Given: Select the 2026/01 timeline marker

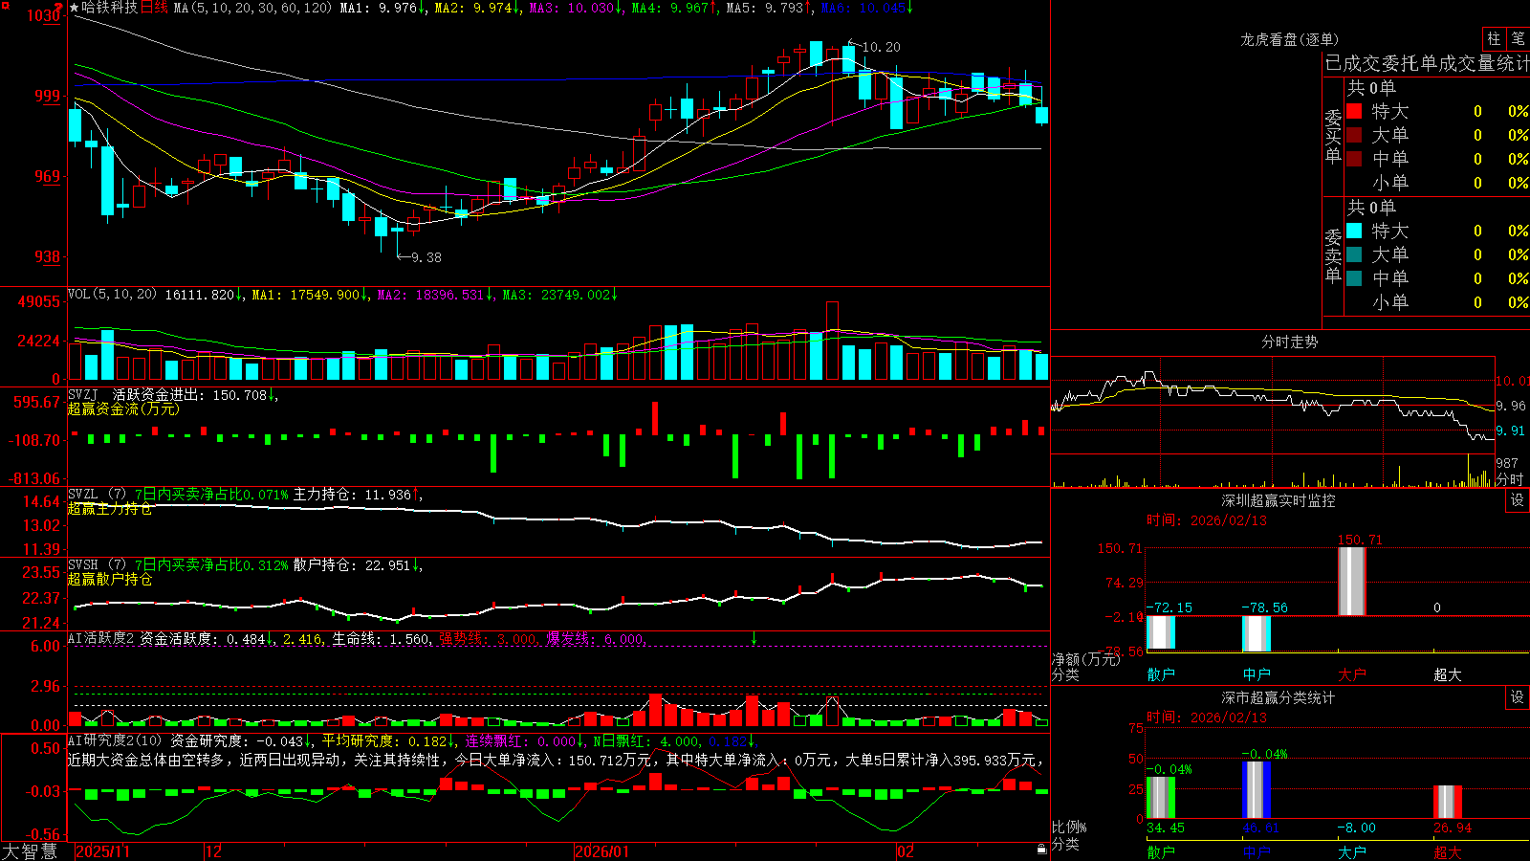Looking at the screenshot, I should pos(602,851).
